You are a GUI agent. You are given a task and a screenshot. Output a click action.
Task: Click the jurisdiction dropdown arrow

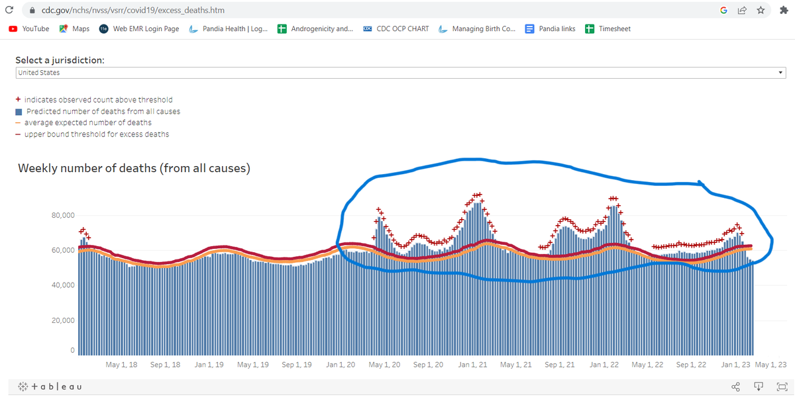(x=780, y=73)
